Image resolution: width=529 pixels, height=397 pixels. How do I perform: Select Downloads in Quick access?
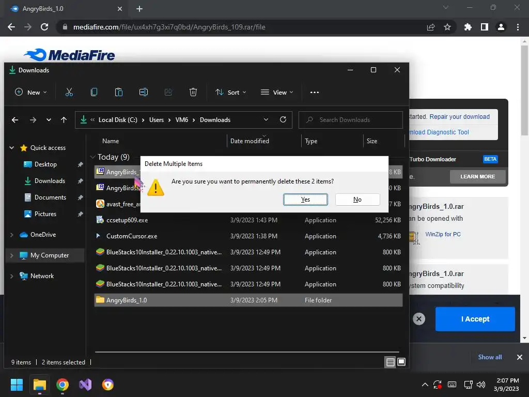point(50,181)
